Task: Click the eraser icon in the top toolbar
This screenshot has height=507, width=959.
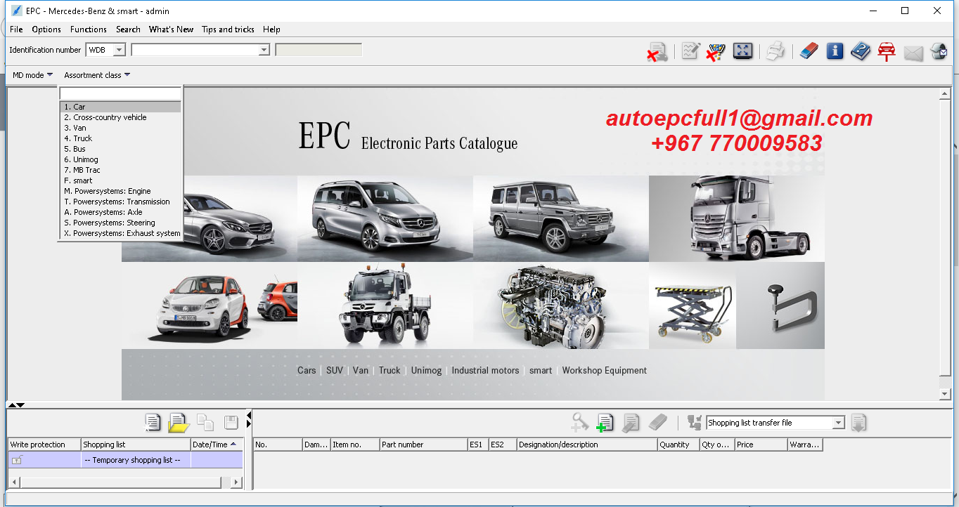Action: [x=809, y=51]
